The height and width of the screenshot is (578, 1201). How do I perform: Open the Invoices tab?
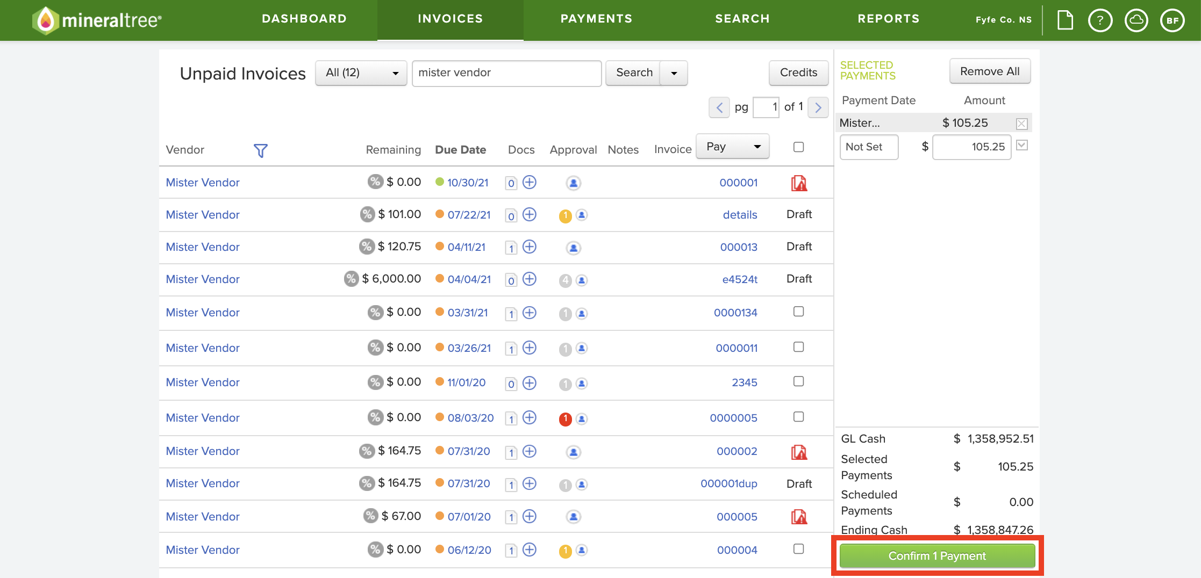coord(451,19)
